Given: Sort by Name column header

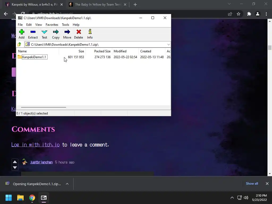Looking at the screenshot, I should pyautogui.click(x=38, y=51).
